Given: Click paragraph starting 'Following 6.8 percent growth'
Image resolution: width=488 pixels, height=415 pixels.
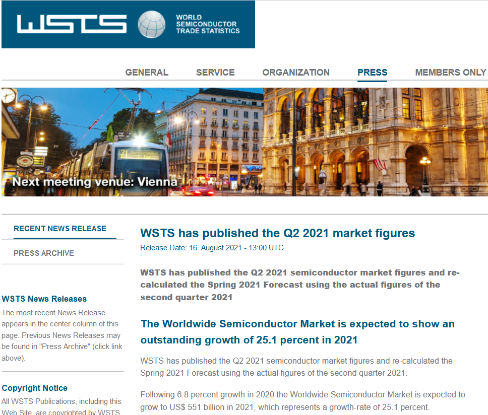Looking at the screenshot, I should [x=302, y=401].
